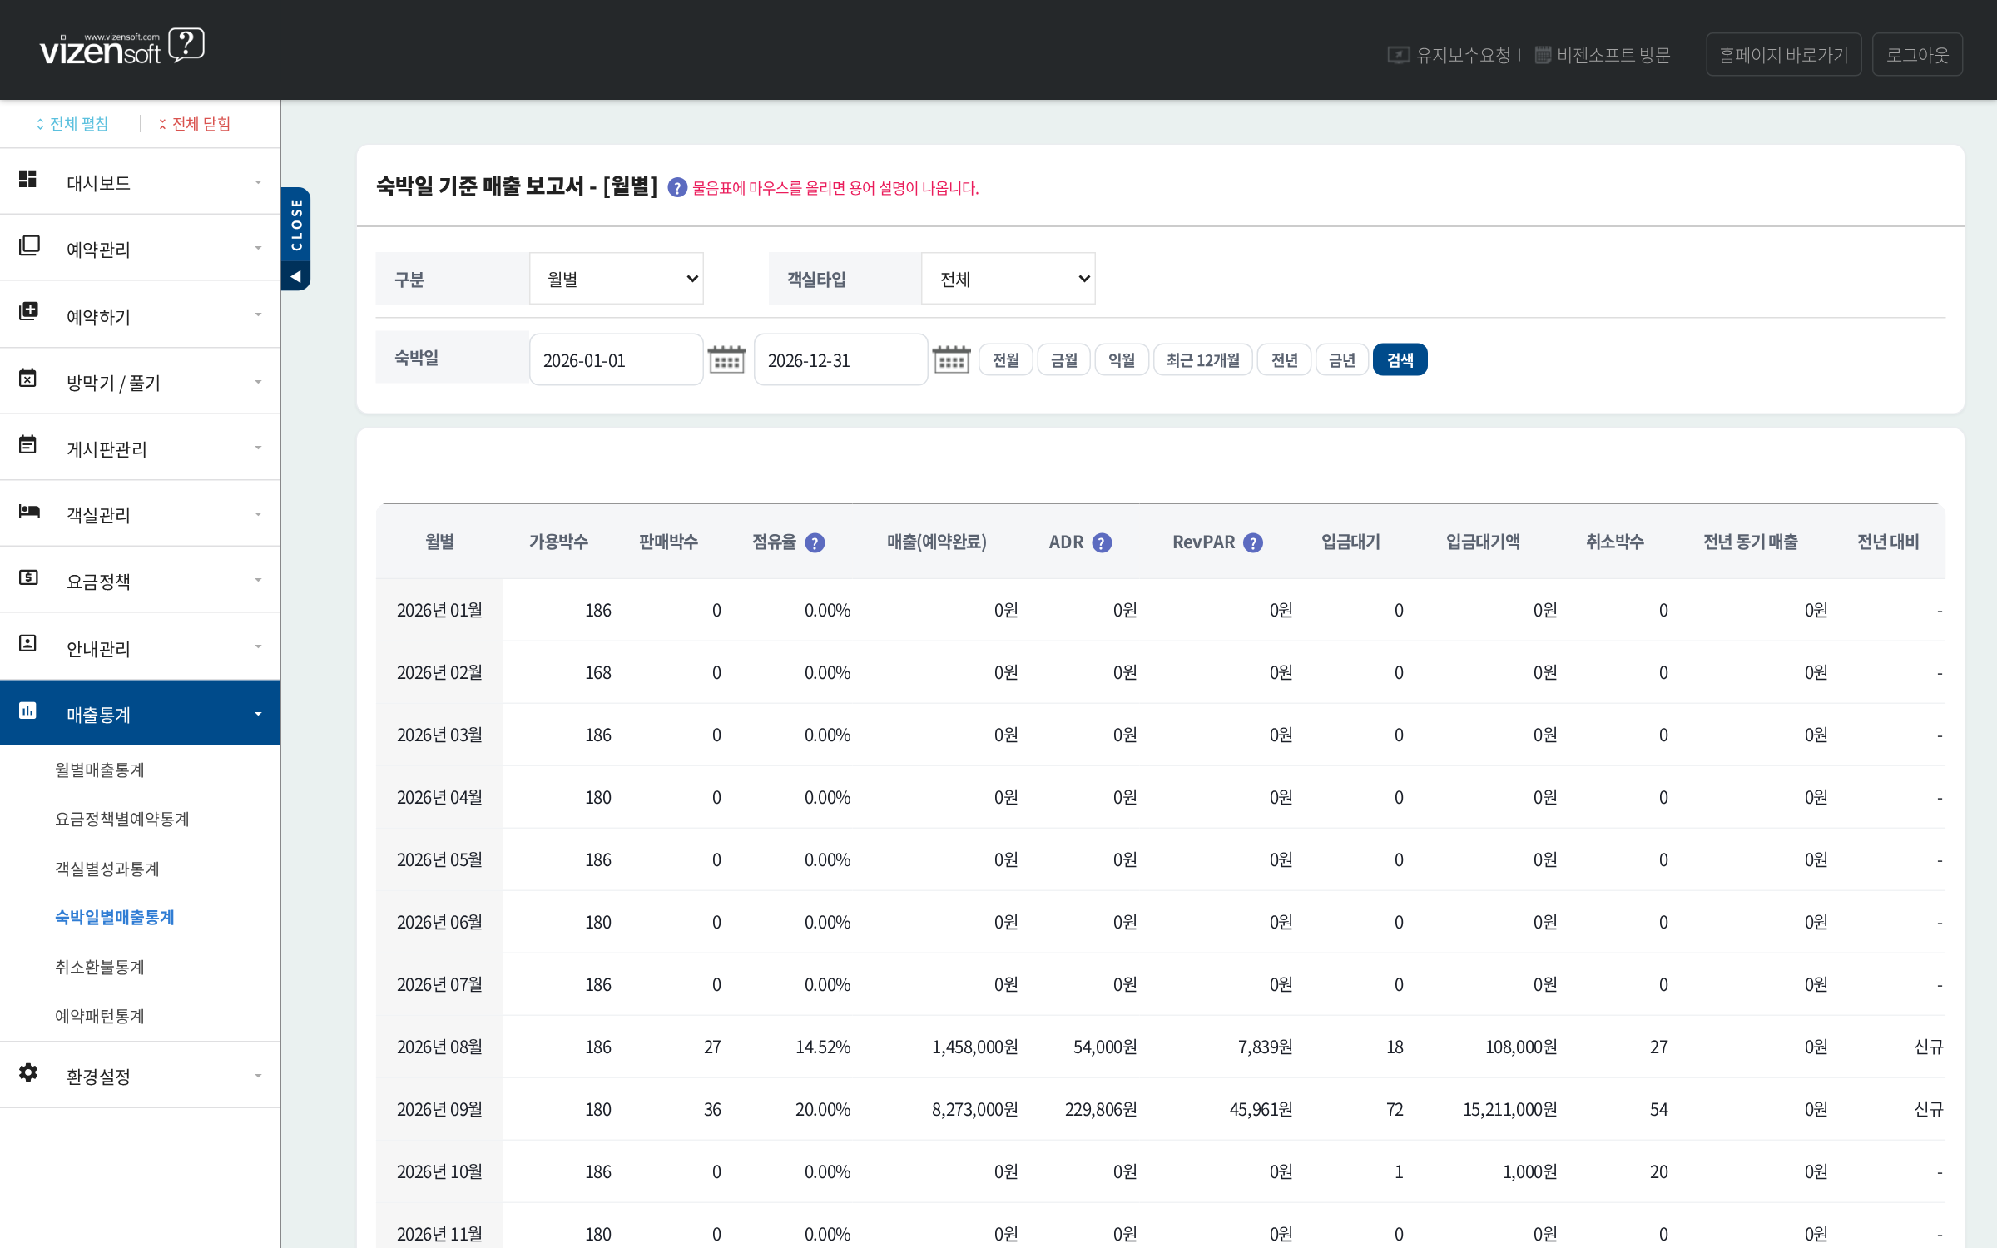Click the ADR help question mark
Viewport: 1997px width, 1248px height.
1102,543
